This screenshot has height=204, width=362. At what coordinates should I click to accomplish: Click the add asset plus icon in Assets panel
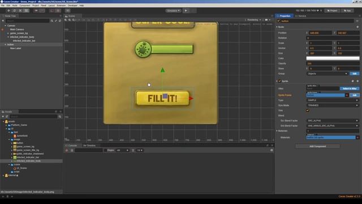3,117
